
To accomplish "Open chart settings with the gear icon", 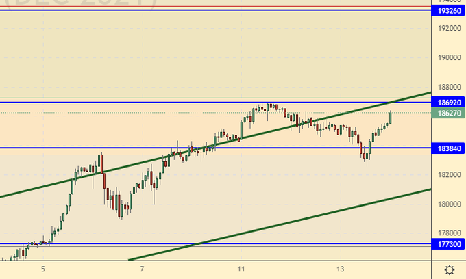I will [x=448, y=269].
